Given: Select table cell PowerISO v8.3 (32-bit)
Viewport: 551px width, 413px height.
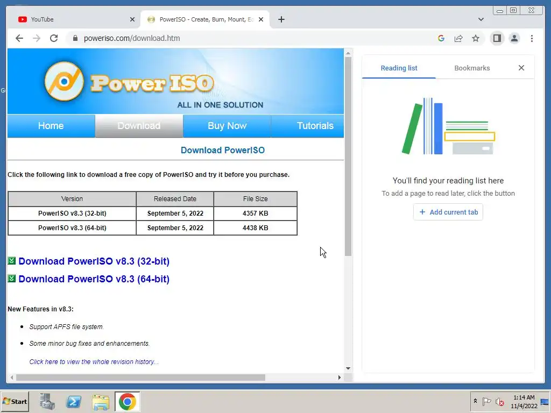Looking at the screenshot, I should 72,213.
